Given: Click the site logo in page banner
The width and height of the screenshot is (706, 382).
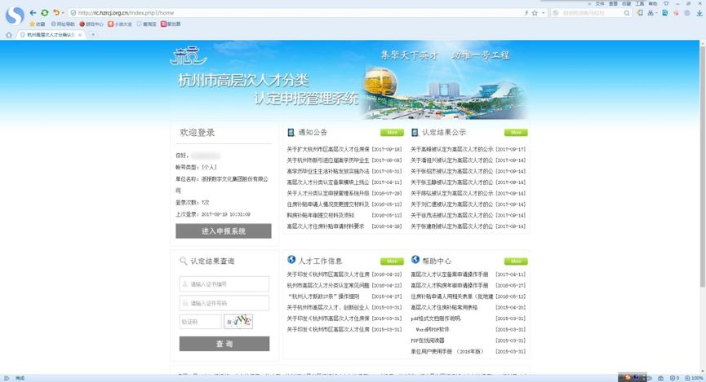Looking at the screenshot, I should (189, 56).
